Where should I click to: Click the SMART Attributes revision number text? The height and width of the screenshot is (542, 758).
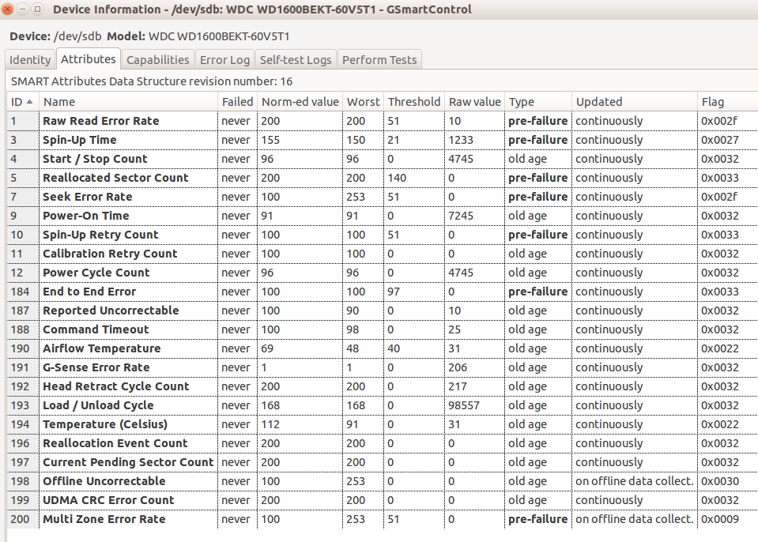tap(151, 81)
